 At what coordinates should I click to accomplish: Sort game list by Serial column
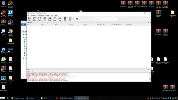(x=56, y=25)
